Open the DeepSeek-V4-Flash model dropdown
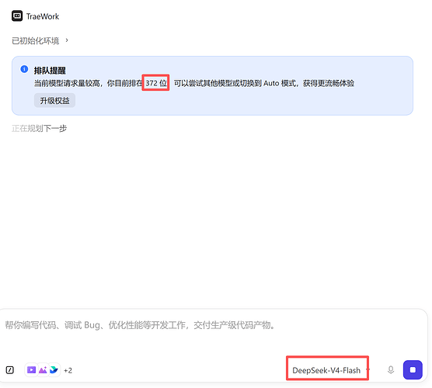The image size is (432, 388). tap(331, 370)
